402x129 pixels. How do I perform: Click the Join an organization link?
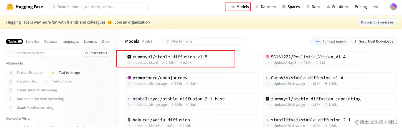[x=132, y=22]
